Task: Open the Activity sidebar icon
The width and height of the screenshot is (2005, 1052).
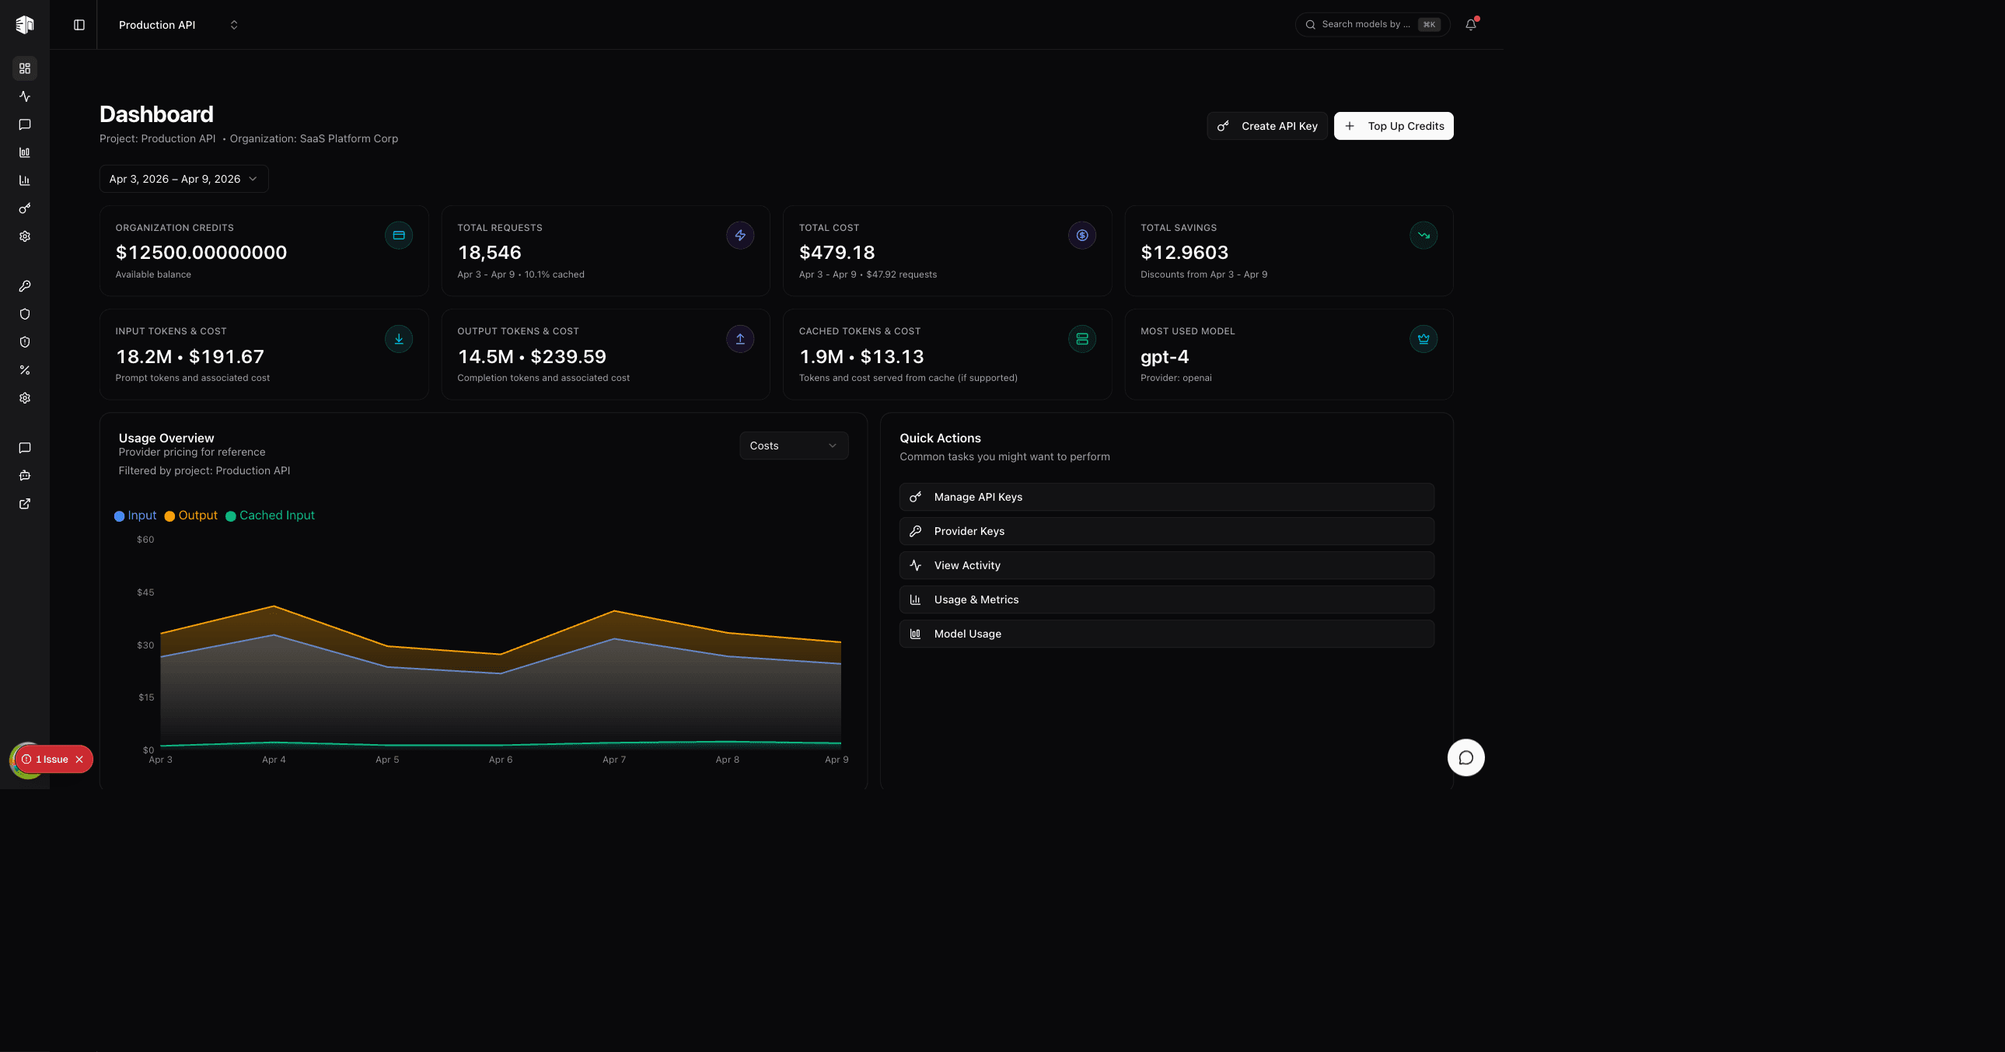Action: click(x=24, y=96)
